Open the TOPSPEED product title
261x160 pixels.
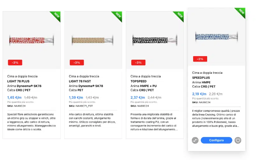tap(139, 81)
